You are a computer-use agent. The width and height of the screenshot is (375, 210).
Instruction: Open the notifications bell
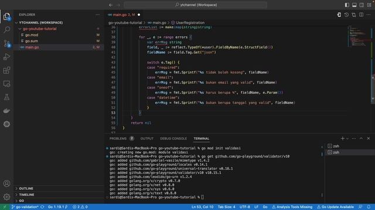(369, 207)
